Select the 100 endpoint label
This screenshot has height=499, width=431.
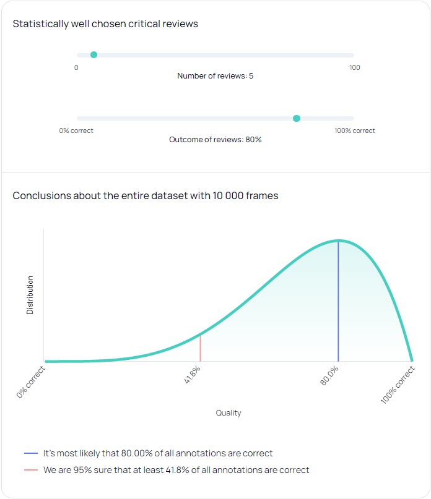(x=355, y=68)
